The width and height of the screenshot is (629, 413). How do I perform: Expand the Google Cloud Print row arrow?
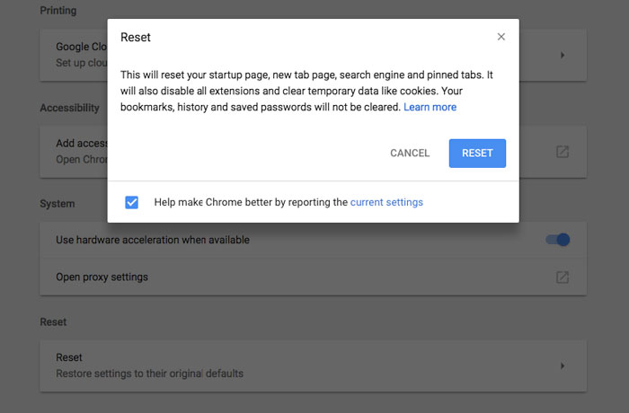[563, 55]
